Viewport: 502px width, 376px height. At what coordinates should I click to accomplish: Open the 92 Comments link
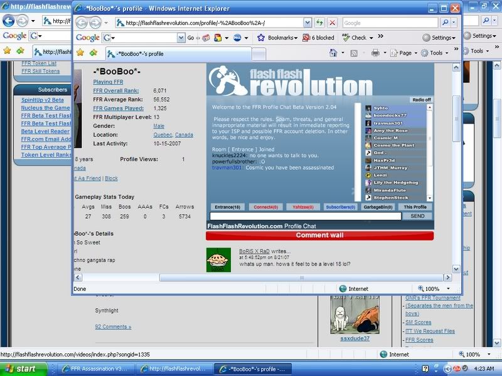[113, 326]
